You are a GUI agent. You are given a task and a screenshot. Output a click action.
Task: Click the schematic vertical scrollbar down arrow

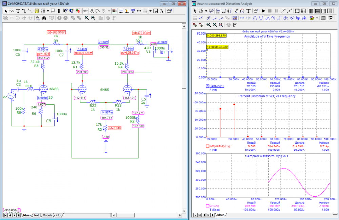[x=184, y=210]
